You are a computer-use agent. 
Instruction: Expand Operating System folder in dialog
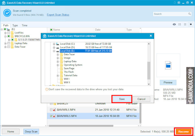coord(58,65)
